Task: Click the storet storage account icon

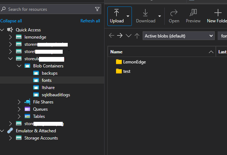Action: click(19, 51)
